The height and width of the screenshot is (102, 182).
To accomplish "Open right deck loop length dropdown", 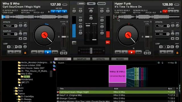I will click(x=168, y=47).
